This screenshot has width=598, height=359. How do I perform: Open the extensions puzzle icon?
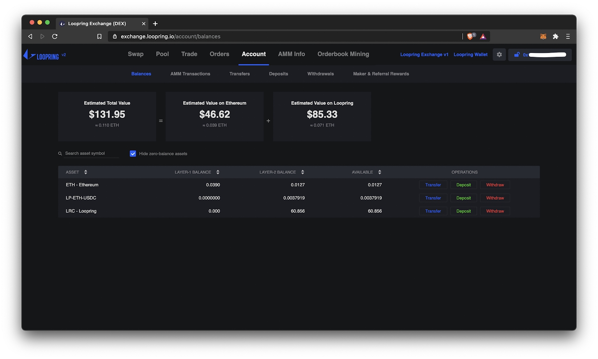coord(555,37)
